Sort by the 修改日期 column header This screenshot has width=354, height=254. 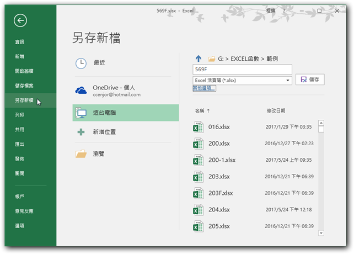(x=276, y=110)
